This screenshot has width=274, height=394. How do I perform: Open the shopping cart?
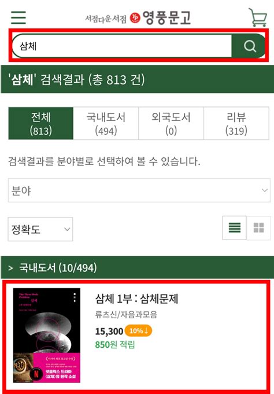(258, 17)
